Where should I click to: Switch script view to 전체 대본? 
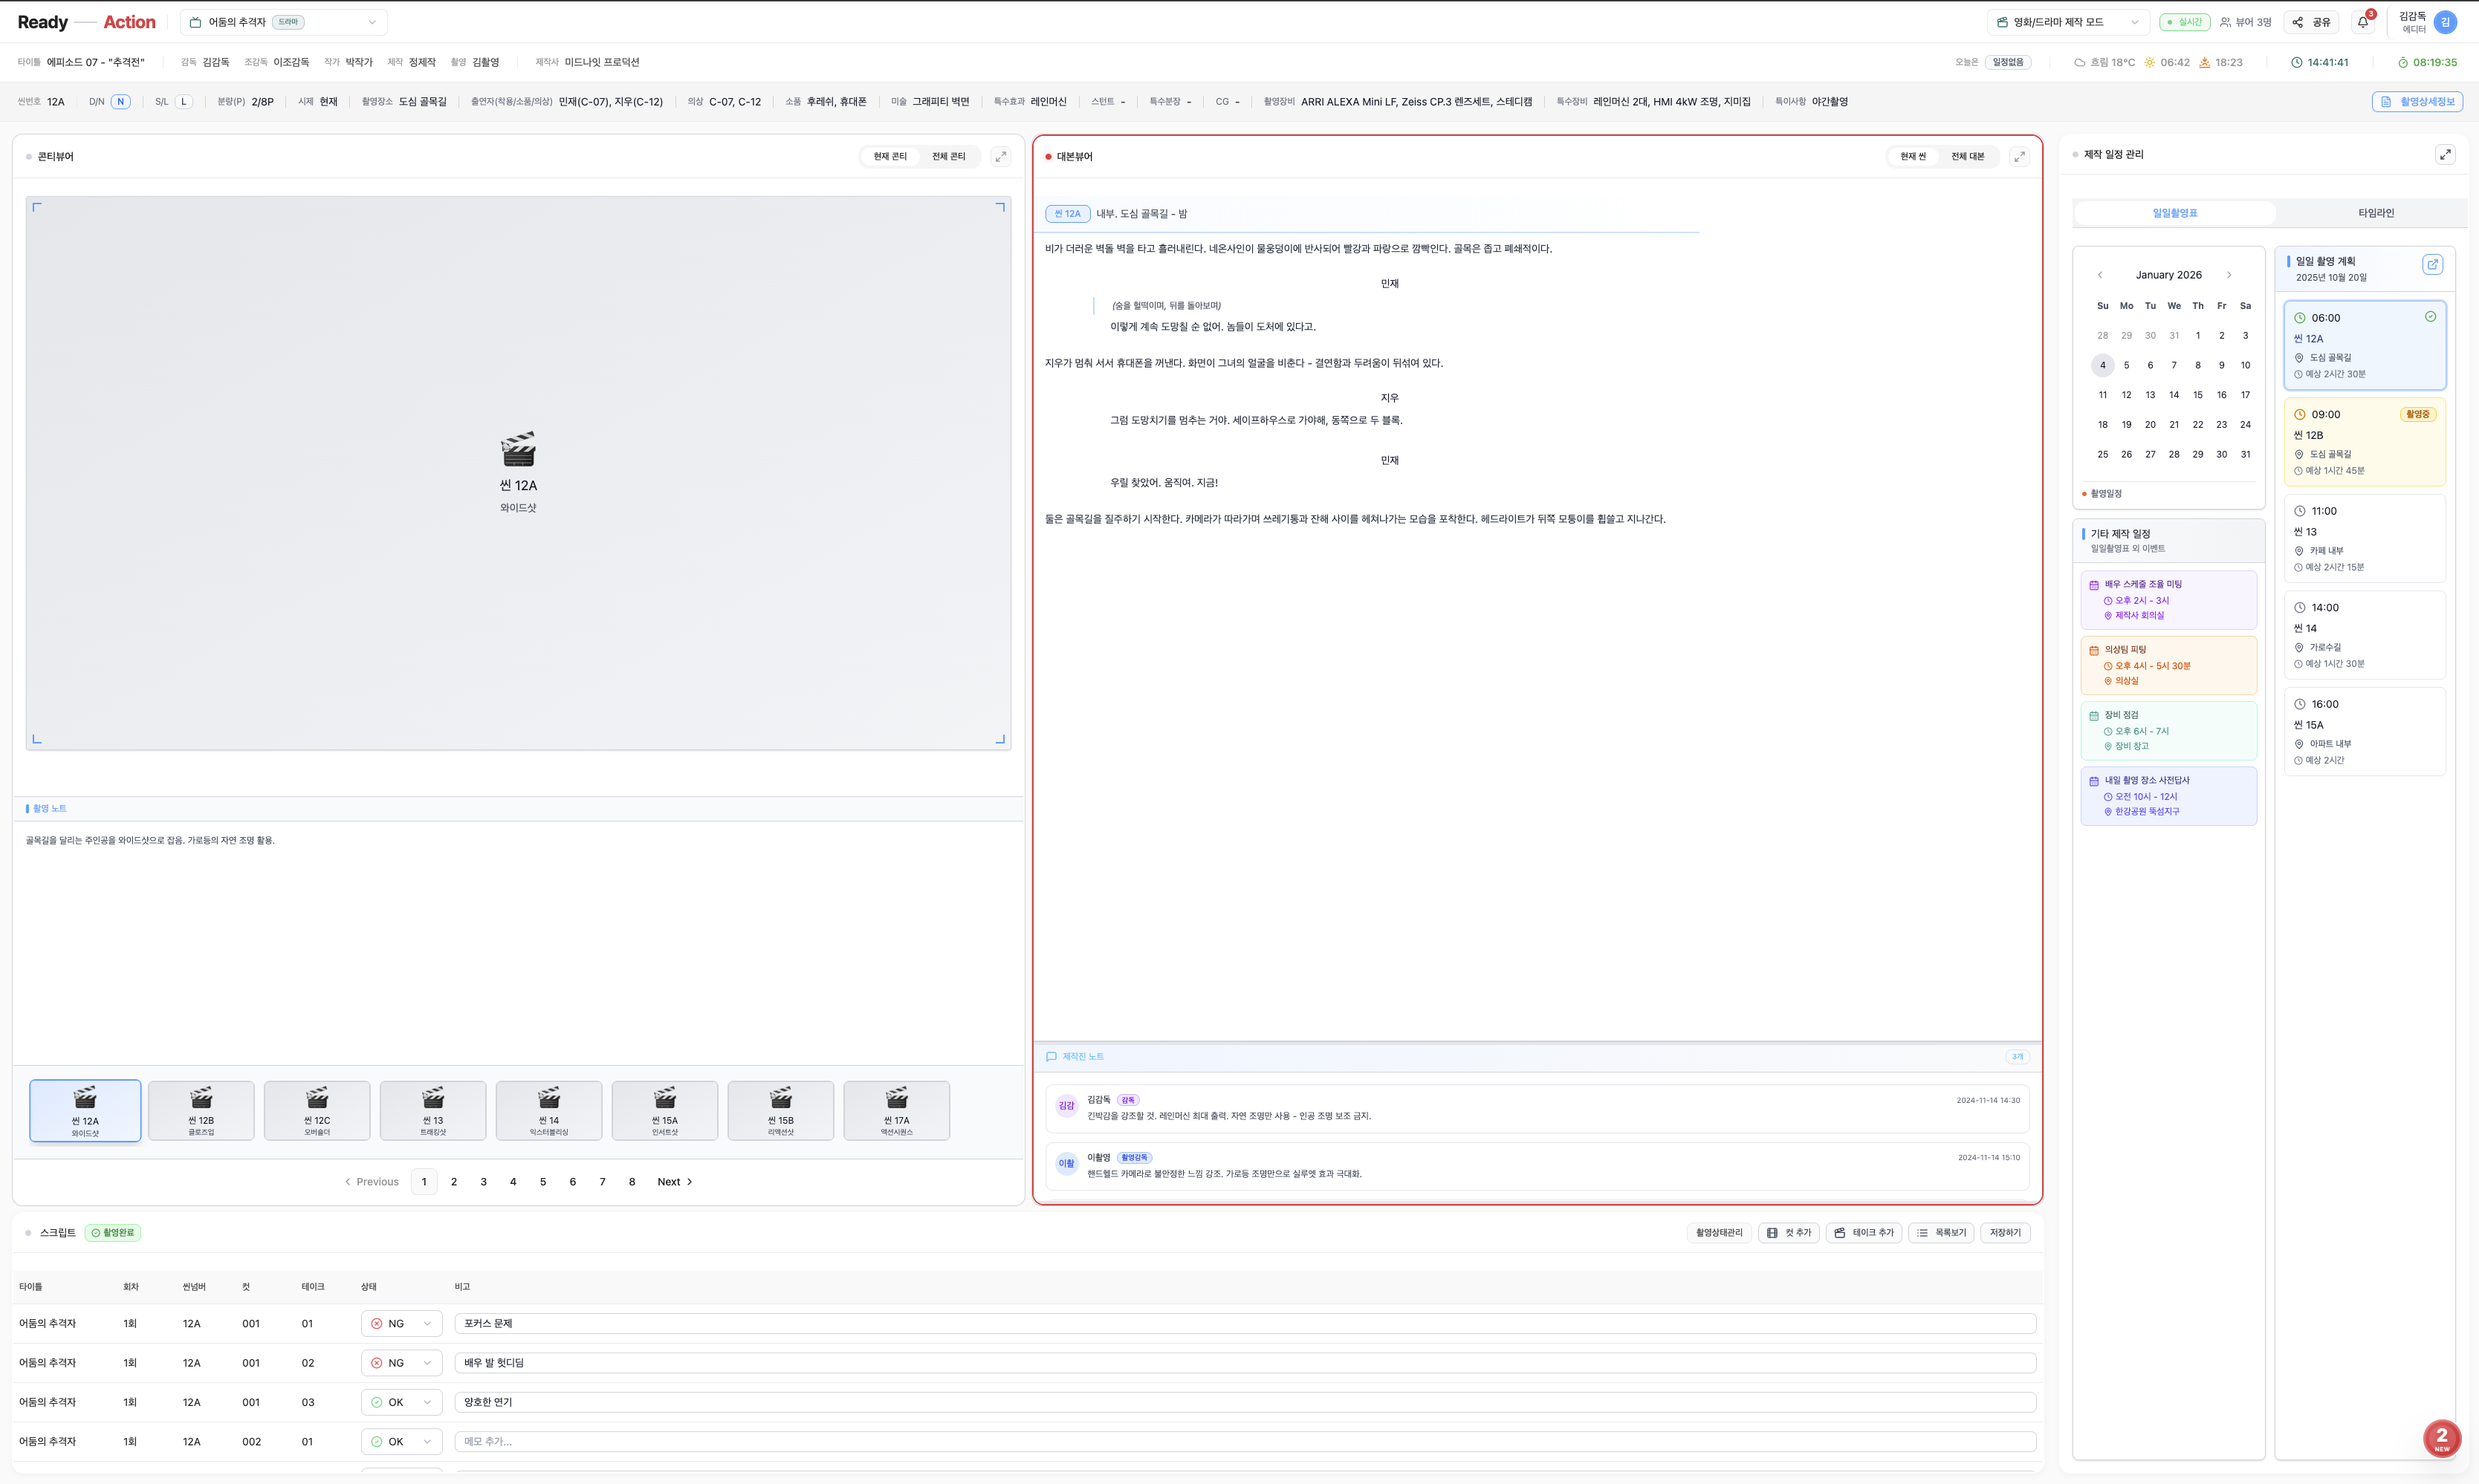tap(1967, 156)
